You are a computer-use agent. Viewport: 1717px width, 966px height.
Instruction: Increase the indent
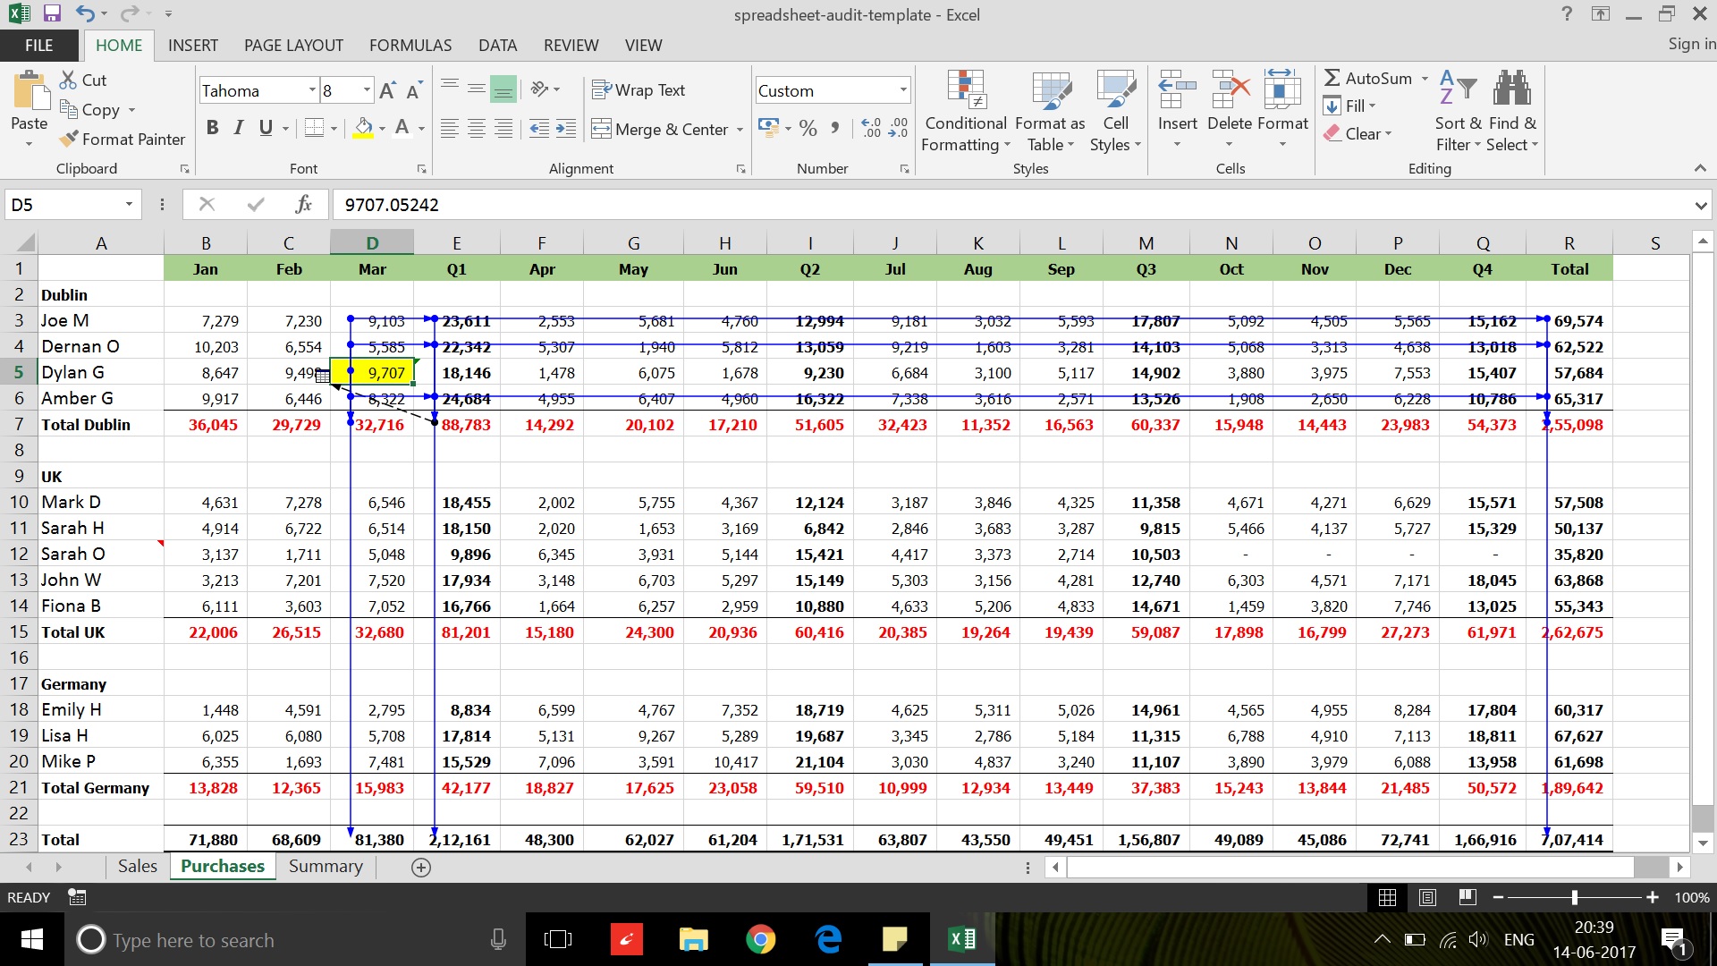tap(566, 129)
